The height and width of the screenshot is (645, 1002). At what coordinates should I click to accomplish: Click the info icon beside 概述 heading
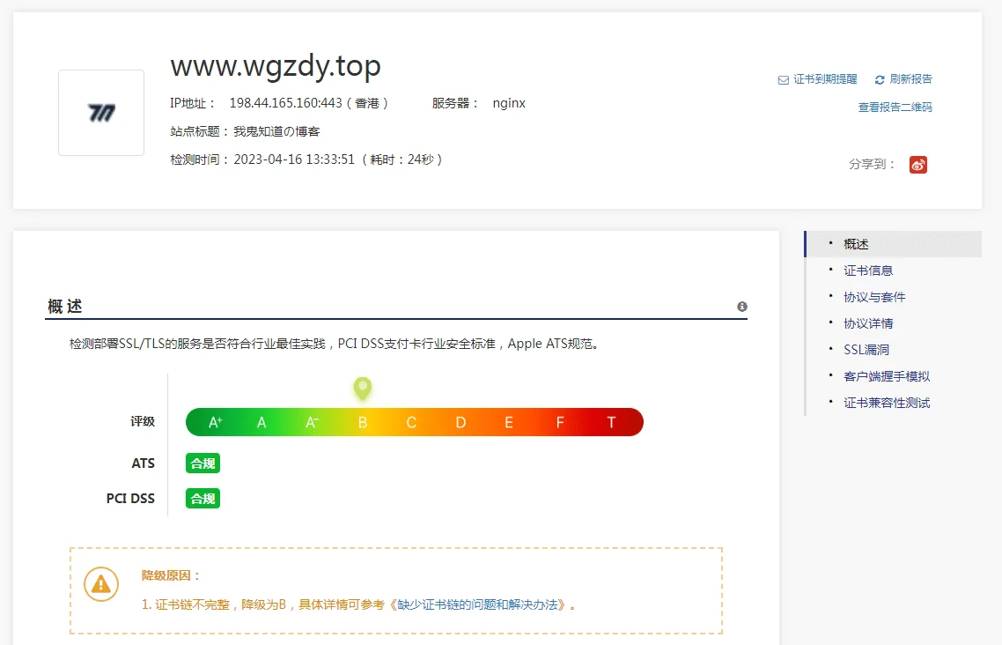[742, 307]
